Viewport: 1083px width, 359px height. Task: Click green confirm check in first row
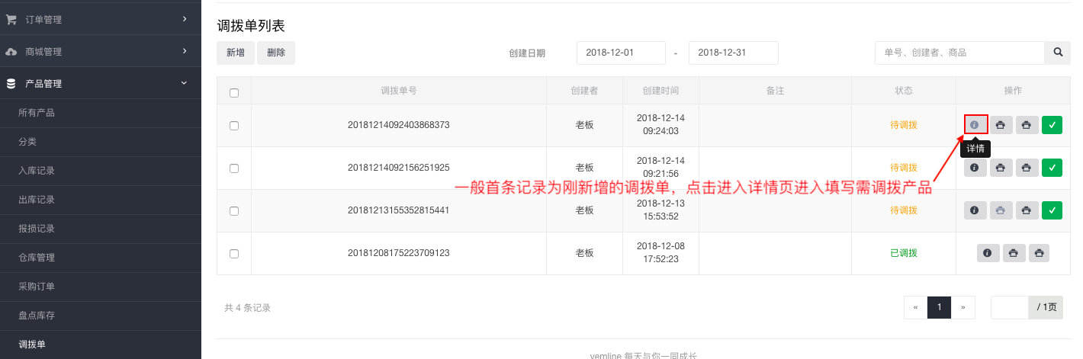coord(1052,125)
